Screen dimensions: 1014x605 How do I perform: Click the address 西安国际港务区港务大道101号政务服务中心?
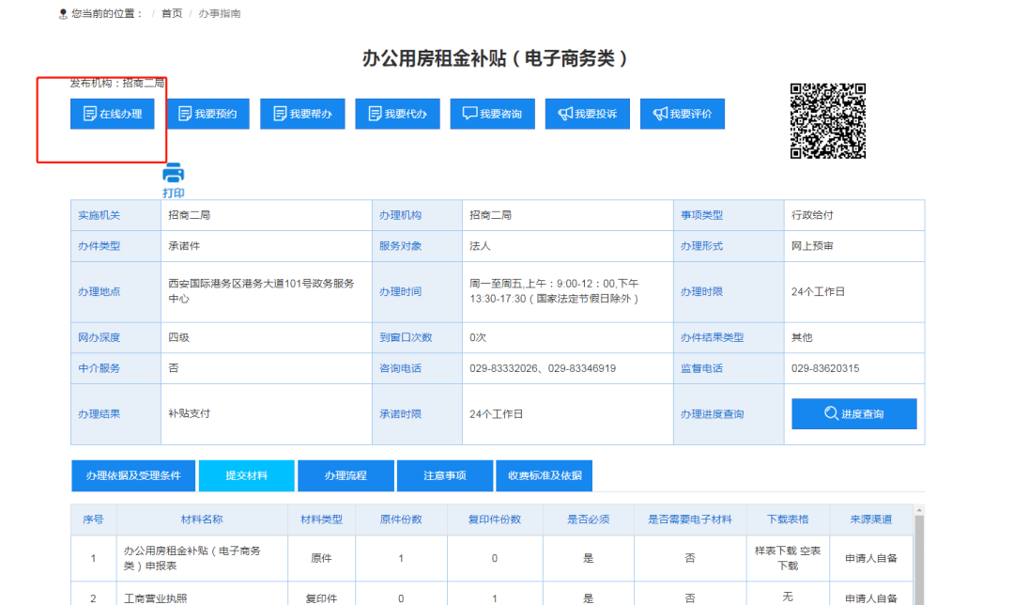pos(261,291)
